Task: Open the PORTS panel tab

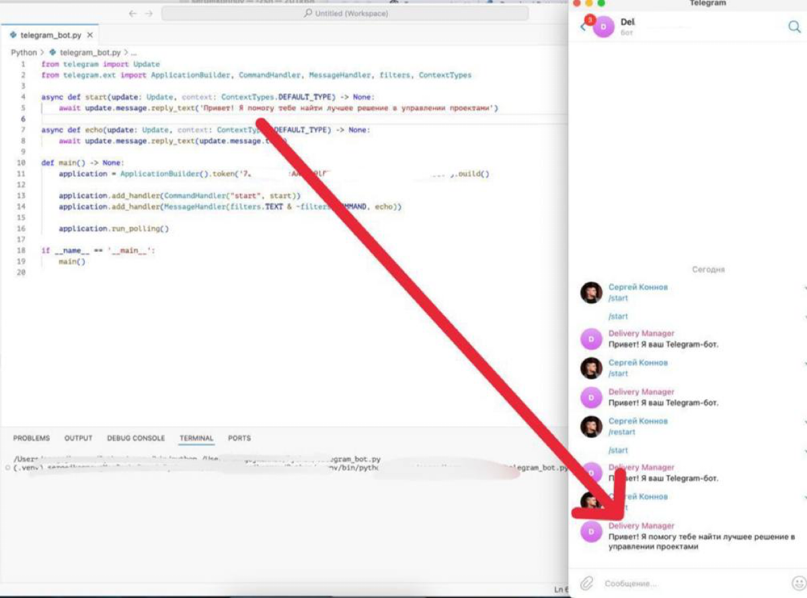Action: 239,438
